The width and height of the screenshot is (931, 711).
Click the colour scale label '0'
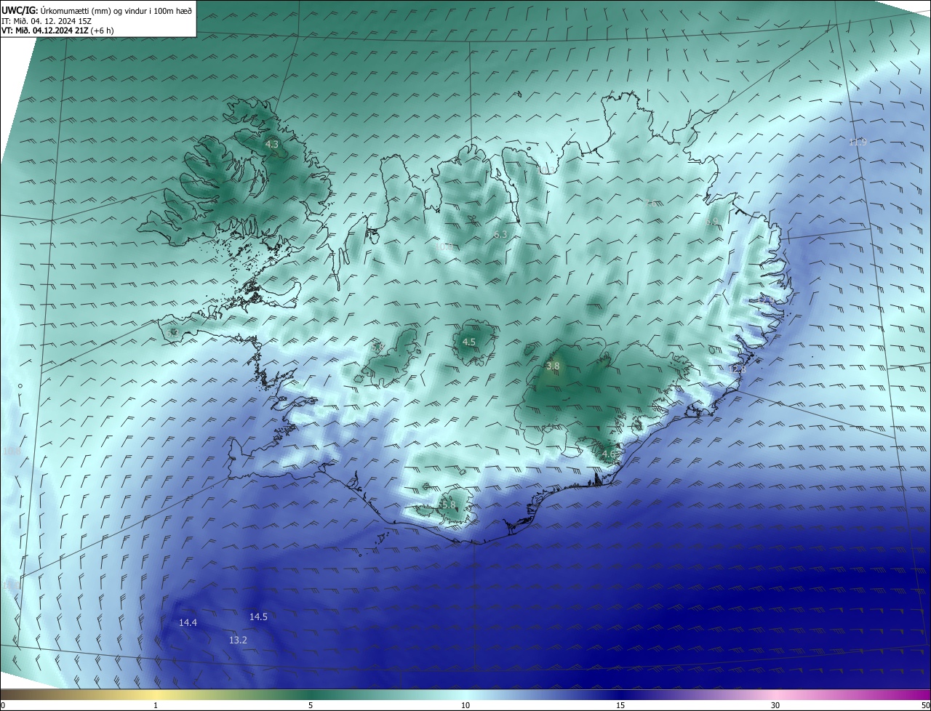pos(3,705)
